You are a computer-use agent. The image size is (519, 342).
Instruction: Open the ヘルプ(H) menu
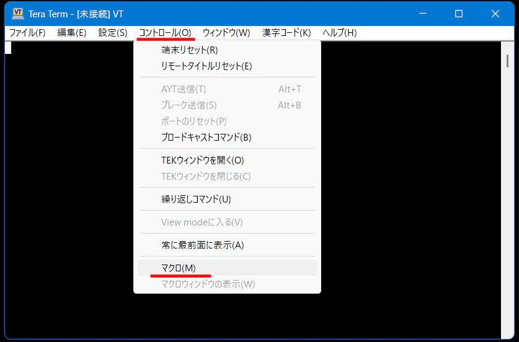click(340, 33)
